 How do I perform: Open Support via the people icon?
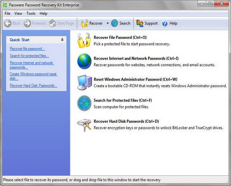[x=140, y=23]
